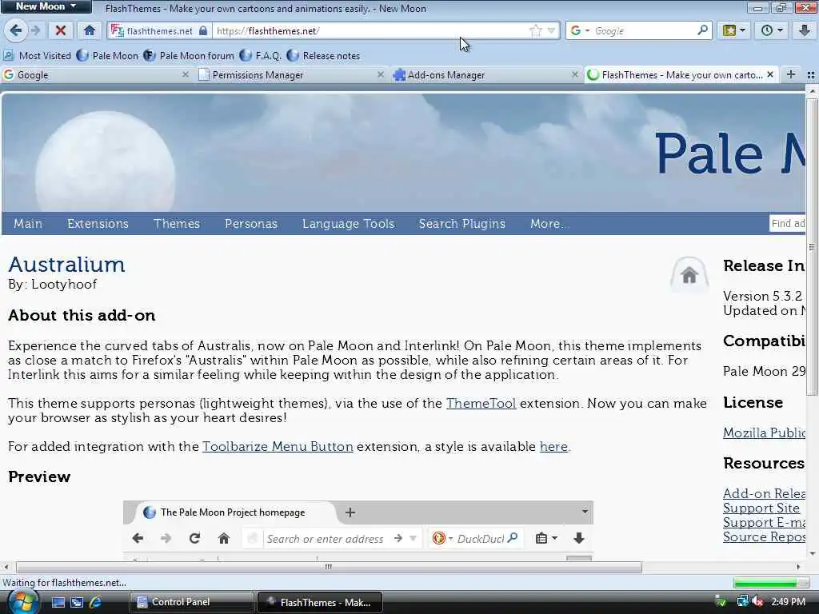Open the URL history dropdown arrow

tap(551, 31)
